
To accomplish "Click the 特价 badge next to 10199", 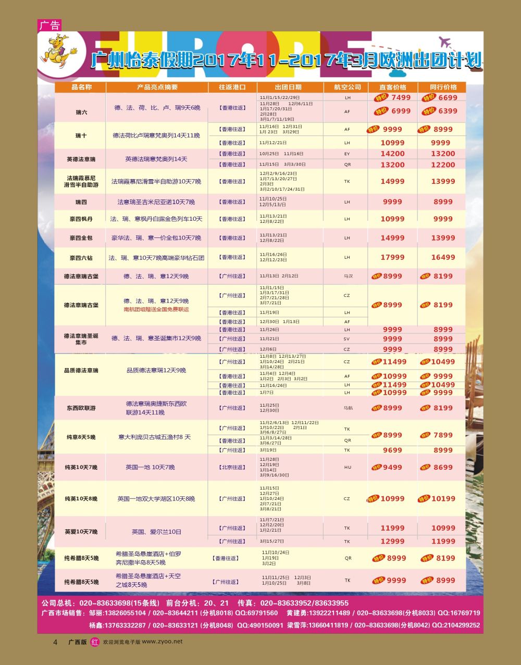I will 424,498.
